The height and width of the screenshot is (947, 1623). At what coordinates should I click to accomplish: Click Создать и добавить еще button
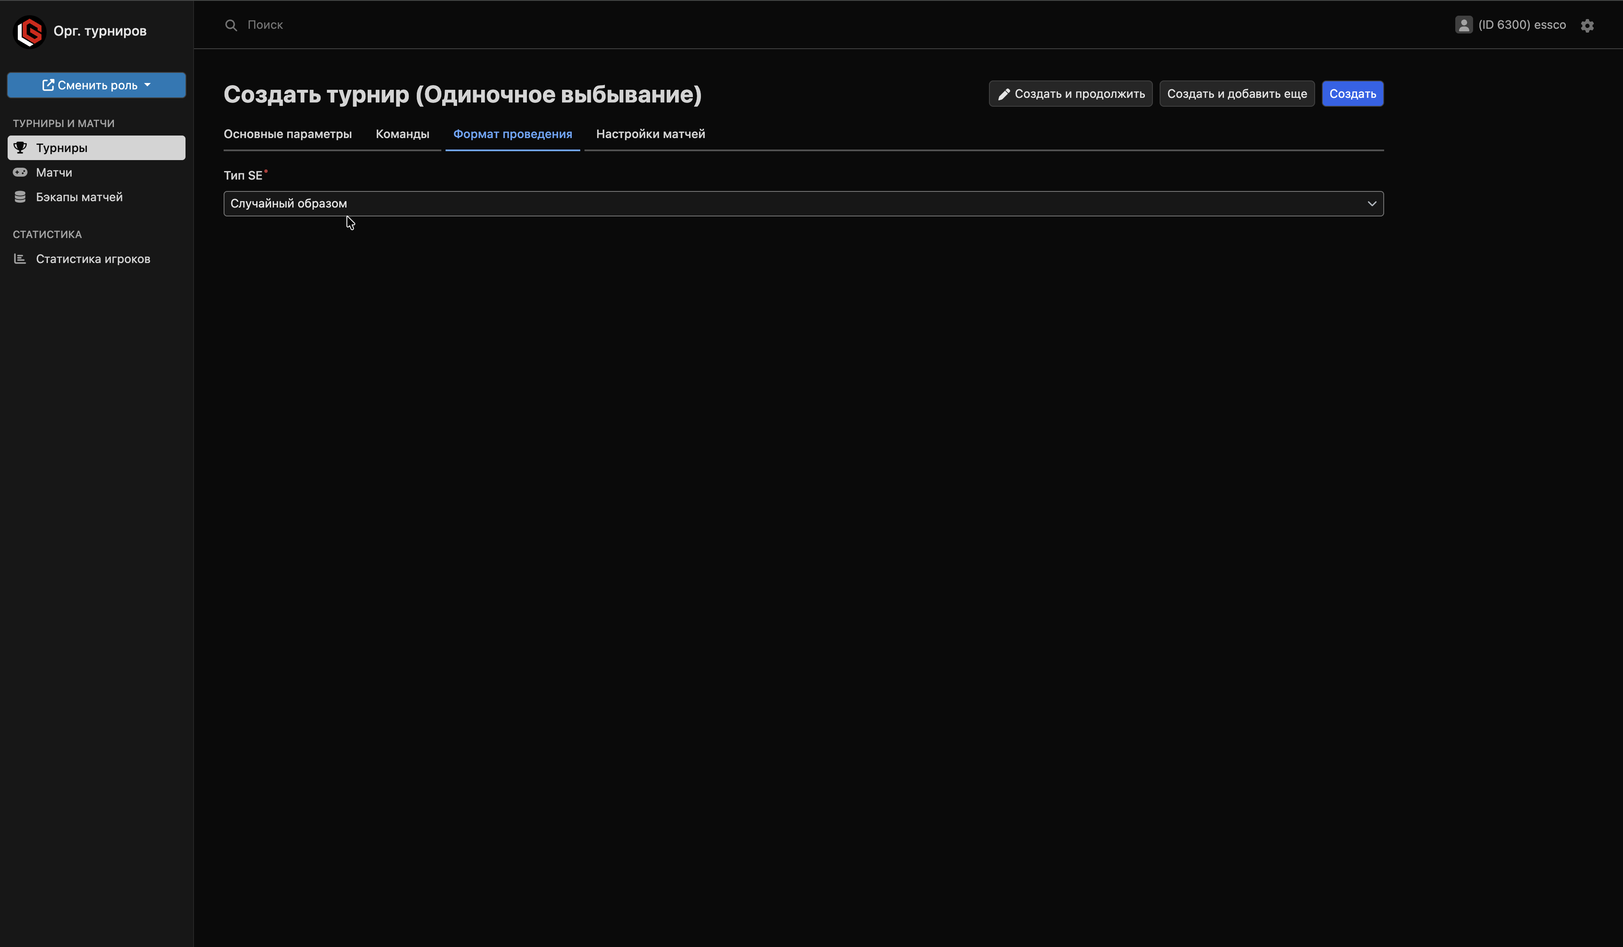pyautogui.click(x=1237, y=94)
